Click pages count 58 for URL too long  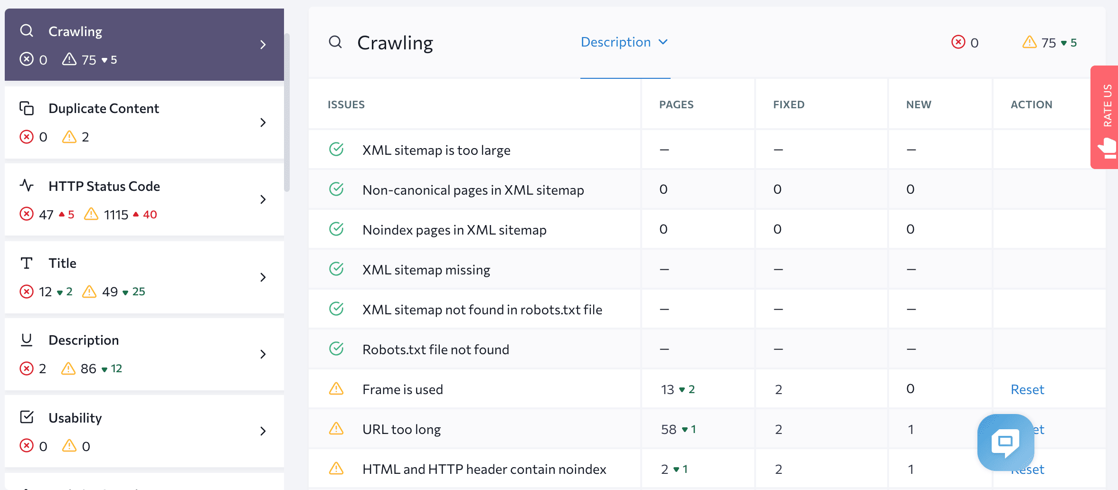tap(669, 429)
